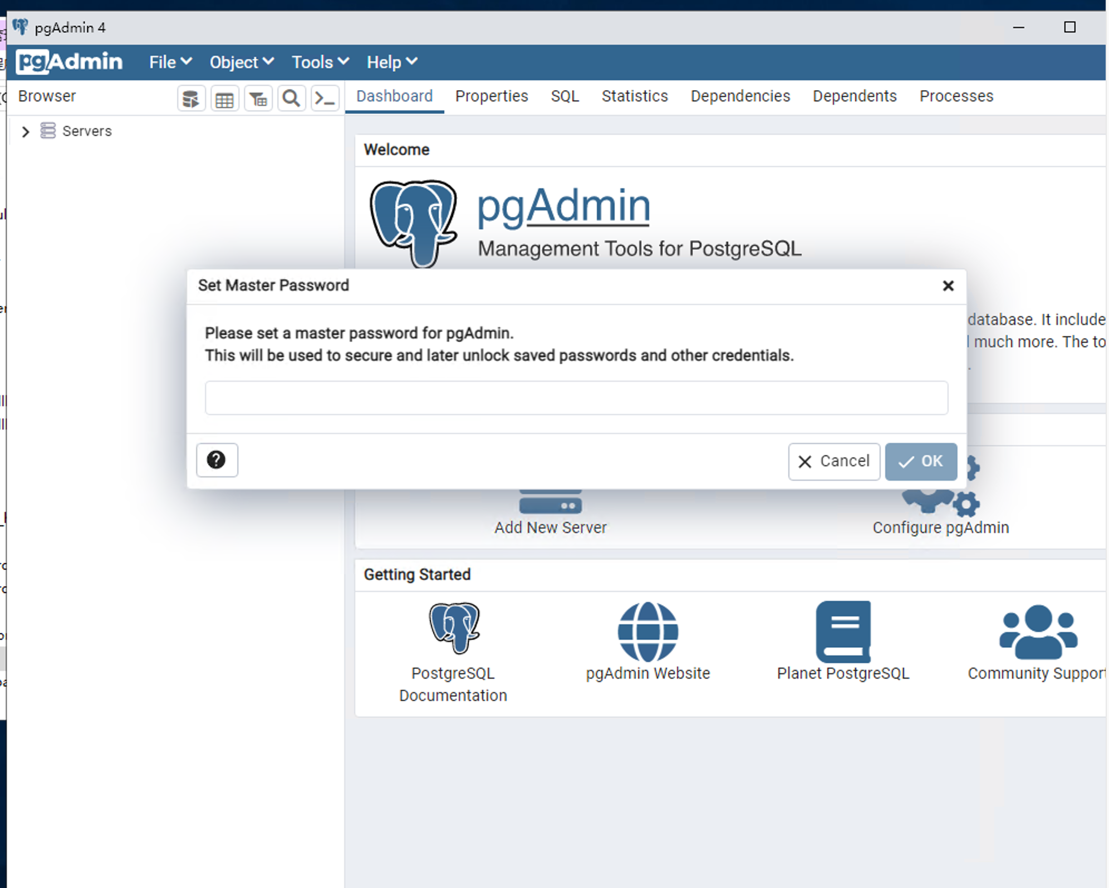Viewport: 1109px width, 888px height.
Task: Open the Object menu
Action: point(242,62)
